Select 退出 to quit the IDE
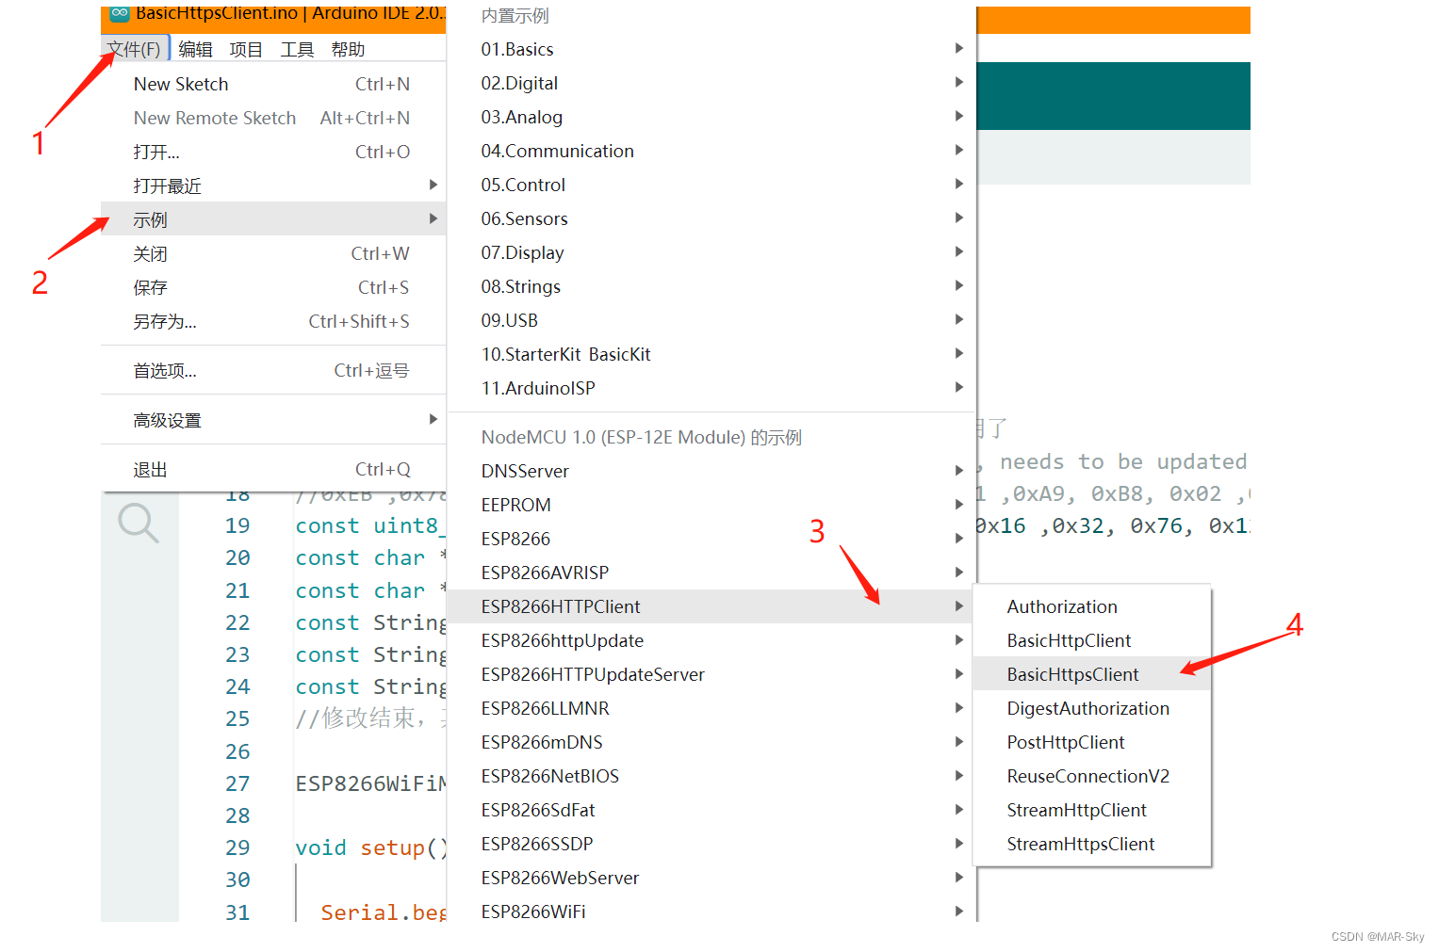Image resolution: width=1439 pixels, height=952 pixels. point(149,468)
